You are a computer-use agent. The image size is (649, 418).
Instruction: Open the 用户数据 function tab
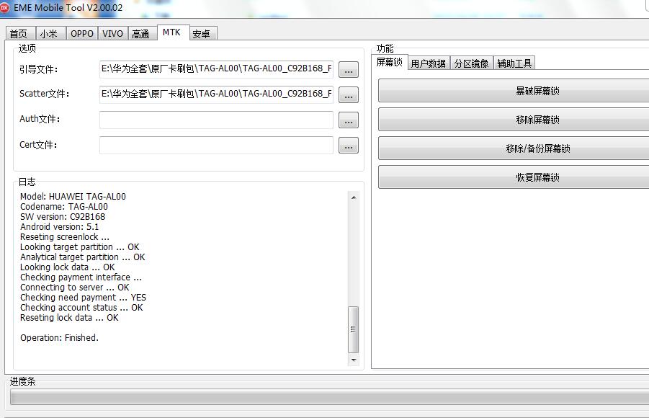429,63
